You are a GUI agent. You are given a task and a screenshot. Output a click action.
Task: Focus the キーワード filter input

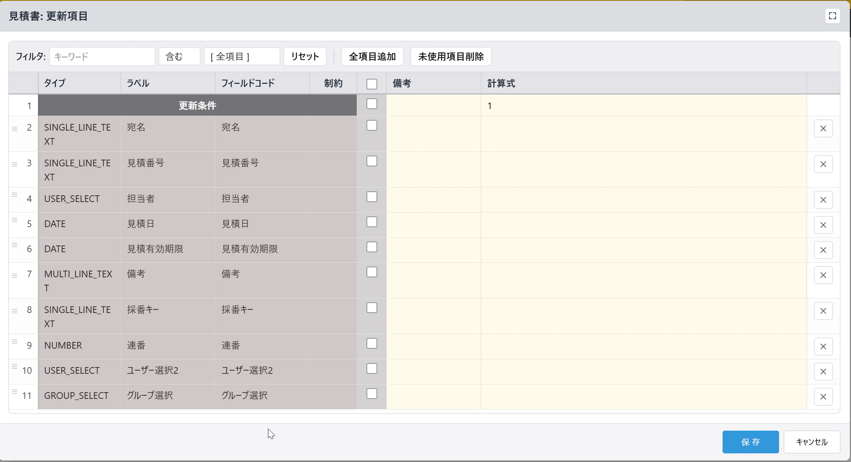[102, 56]
